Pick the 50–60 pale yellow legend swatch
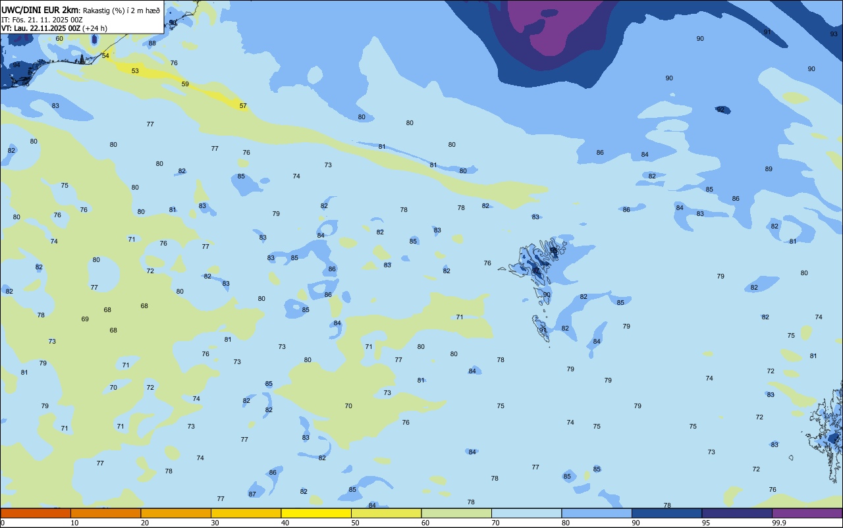 tap(386, 513)
